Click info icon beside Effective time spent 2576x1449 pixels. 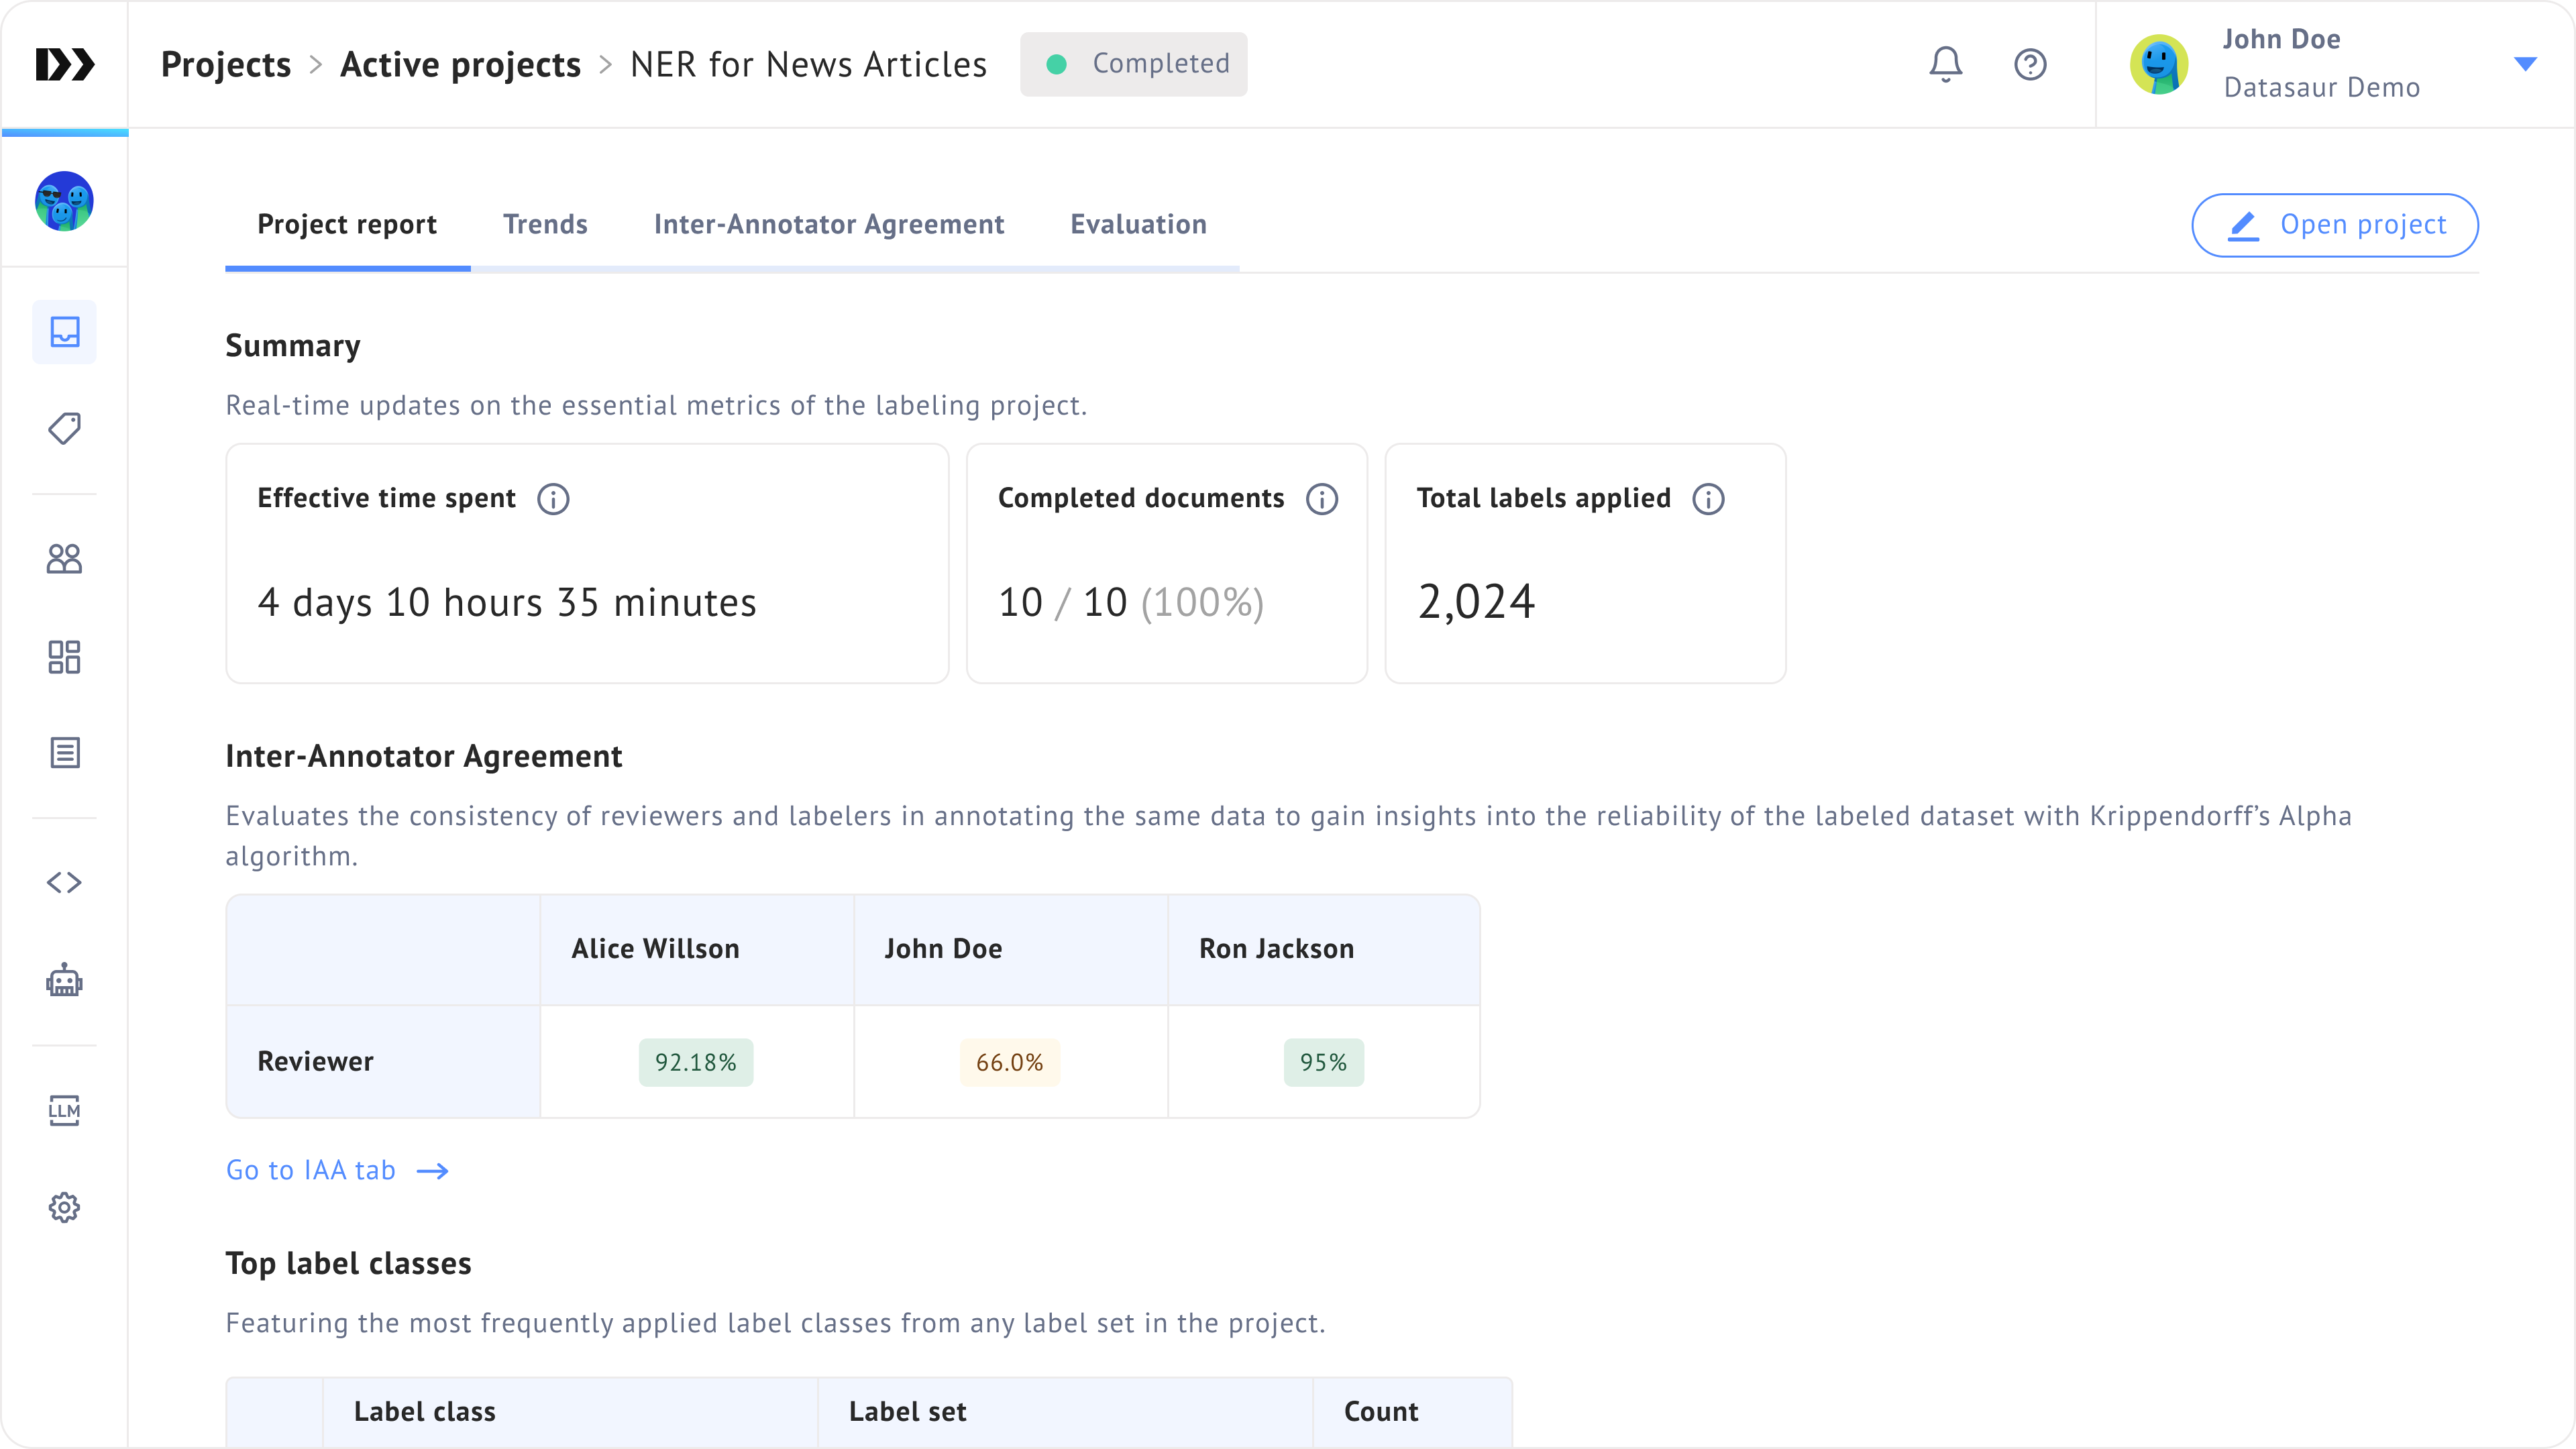point(553,499)
